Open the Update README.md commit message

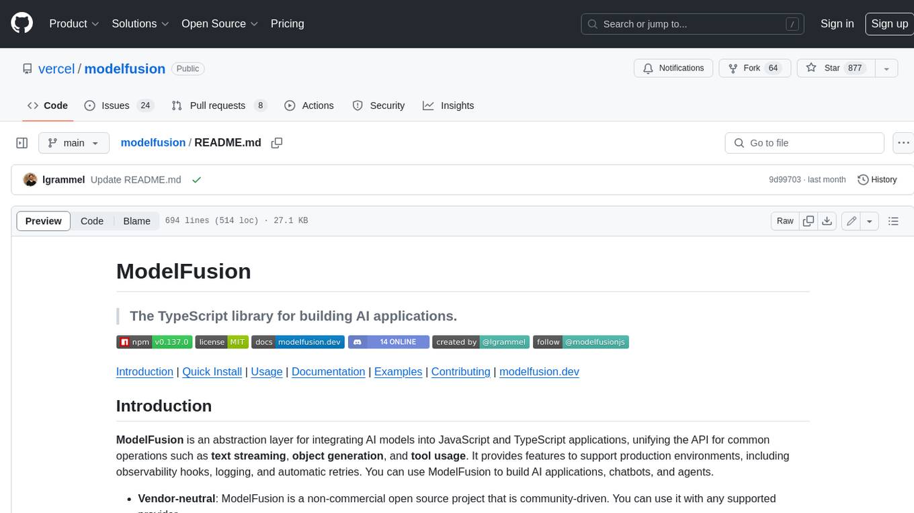tap(136, 180)
